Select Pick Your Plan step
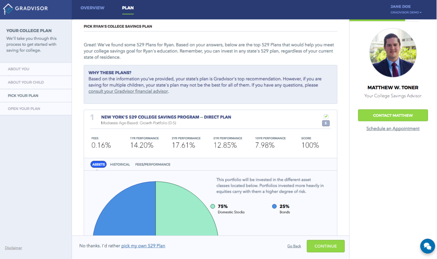The width and height of the screenshot is (437, 259). click(x=36, y=96)
